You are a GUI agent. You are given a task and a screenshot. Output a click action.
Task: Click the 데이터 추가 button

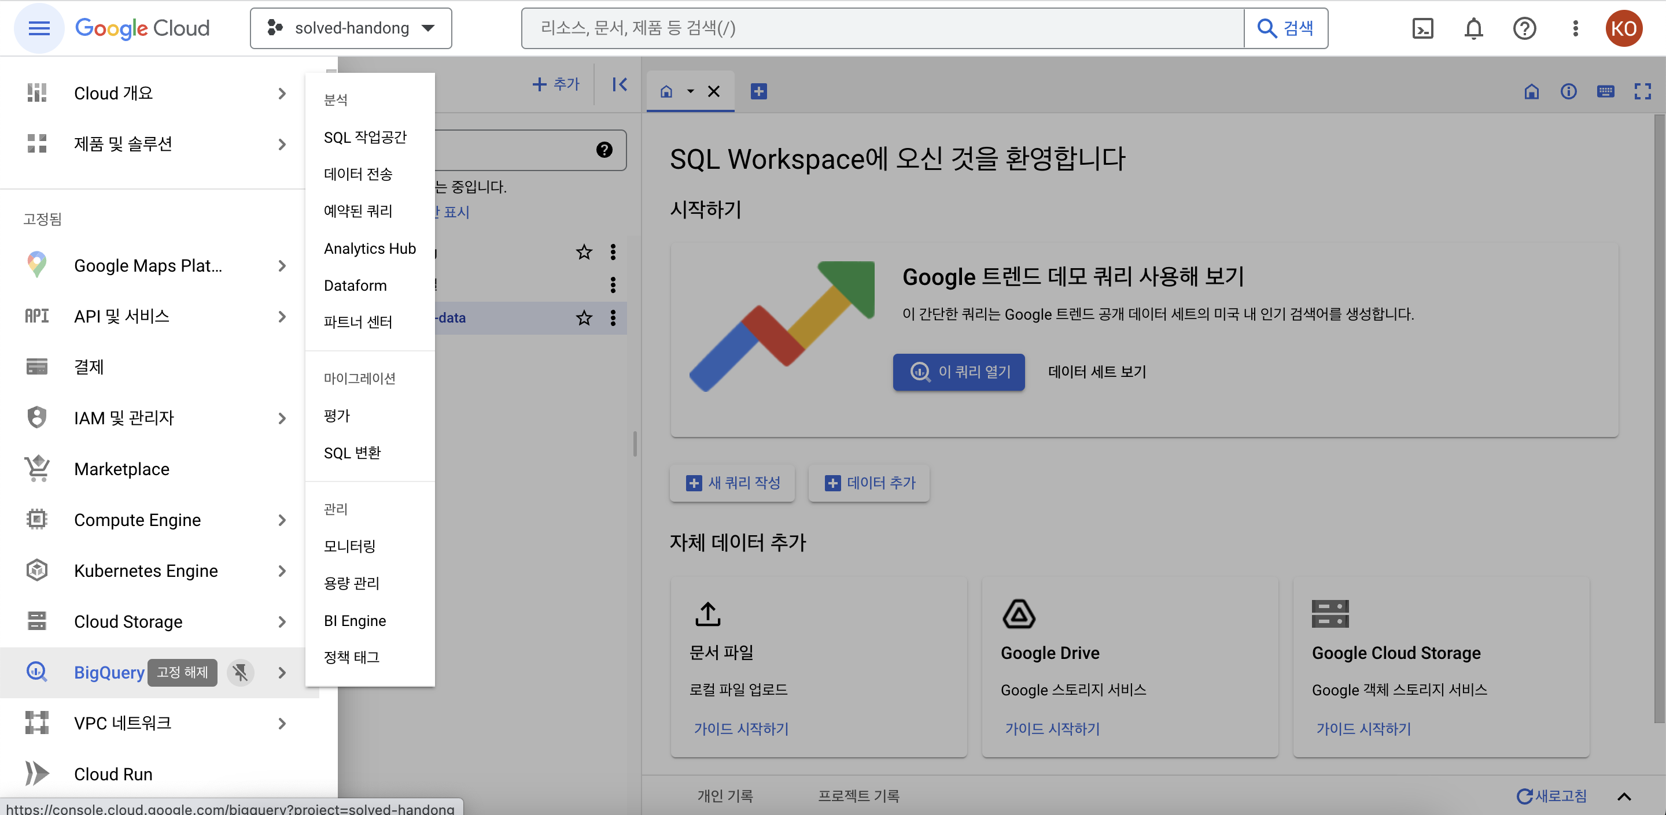[x=869, y=483]
